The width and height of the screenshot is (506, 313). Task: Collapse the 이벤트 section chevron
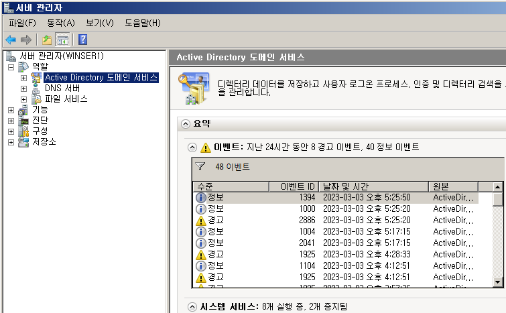point(192,147)
